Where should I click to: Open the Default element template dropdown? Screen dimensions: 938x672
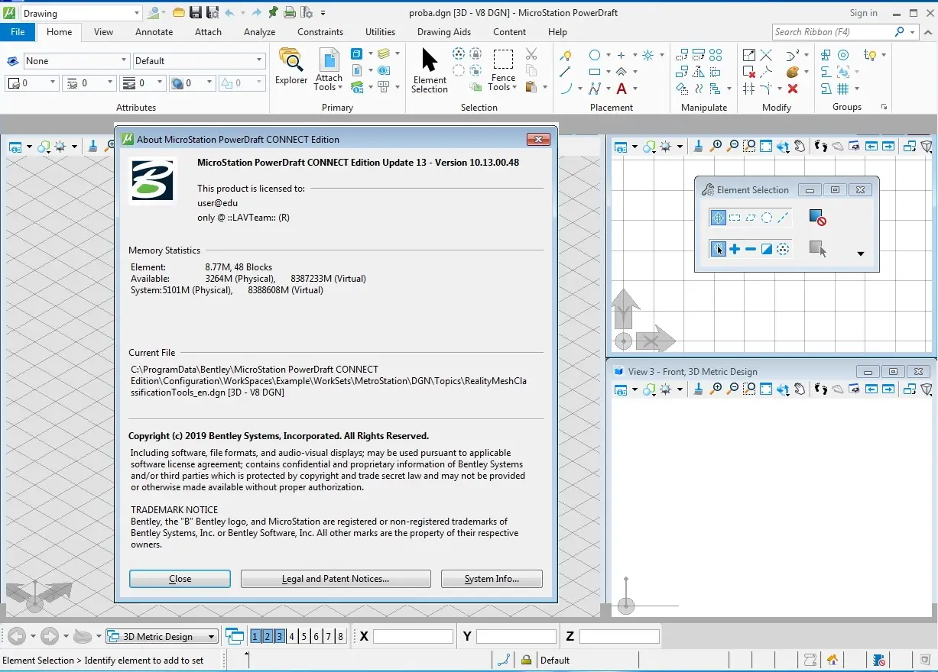tap(199, 60)
